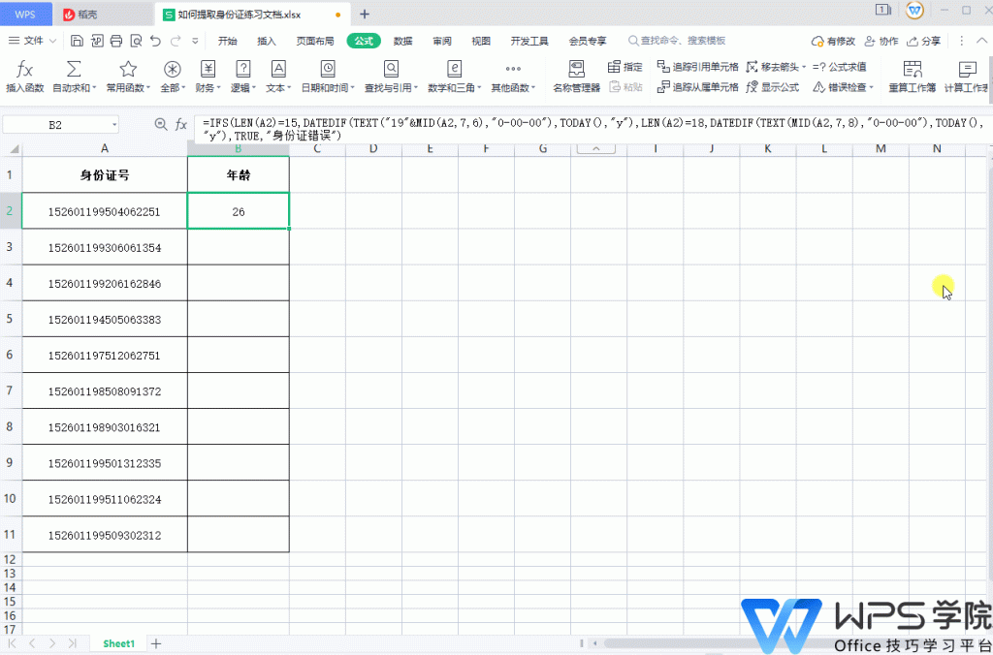993x655 pixels.
Task: Click the Print Preview icon
Action: point(136,41)
